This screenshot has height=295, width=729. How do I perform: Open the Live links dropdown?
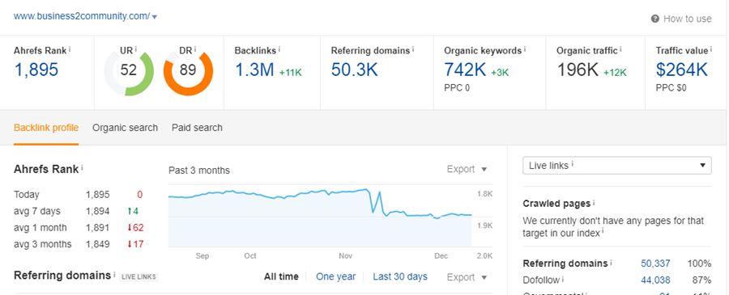pyautogui.click(x=617, y=166)
